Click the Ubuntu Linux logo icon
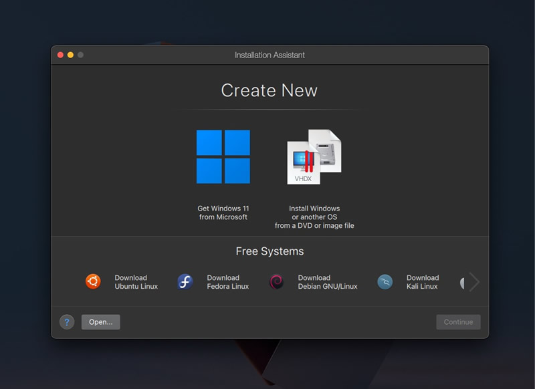 point(93,281)
